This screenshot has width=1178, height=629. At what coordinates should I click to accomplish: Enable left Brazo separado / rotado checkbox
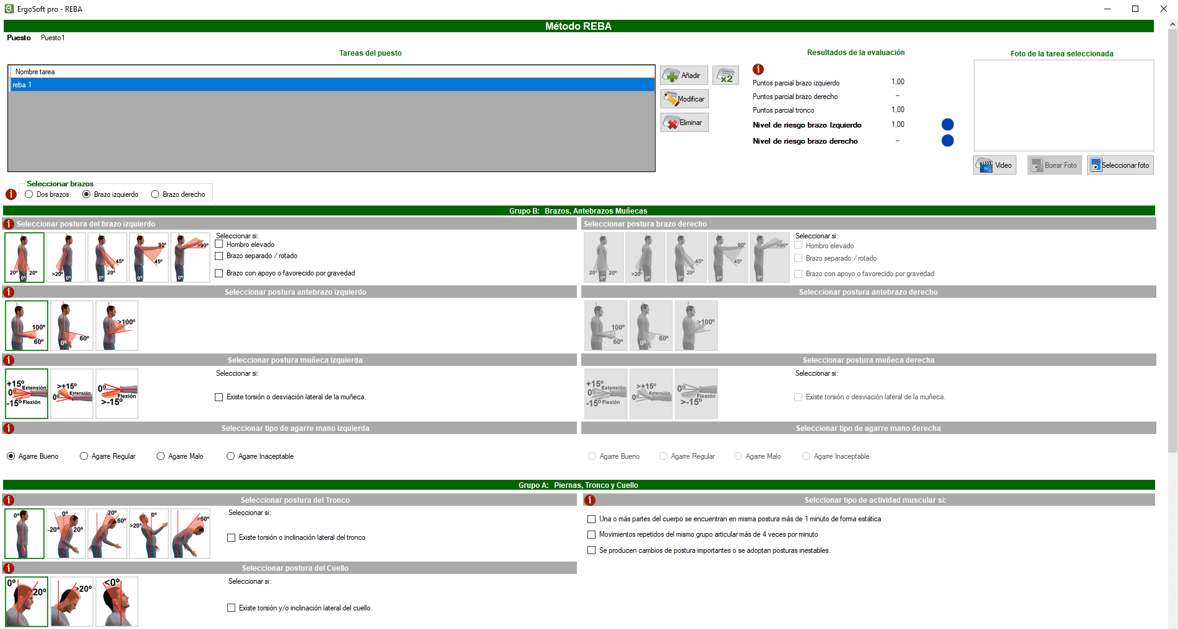coord(219,256)
